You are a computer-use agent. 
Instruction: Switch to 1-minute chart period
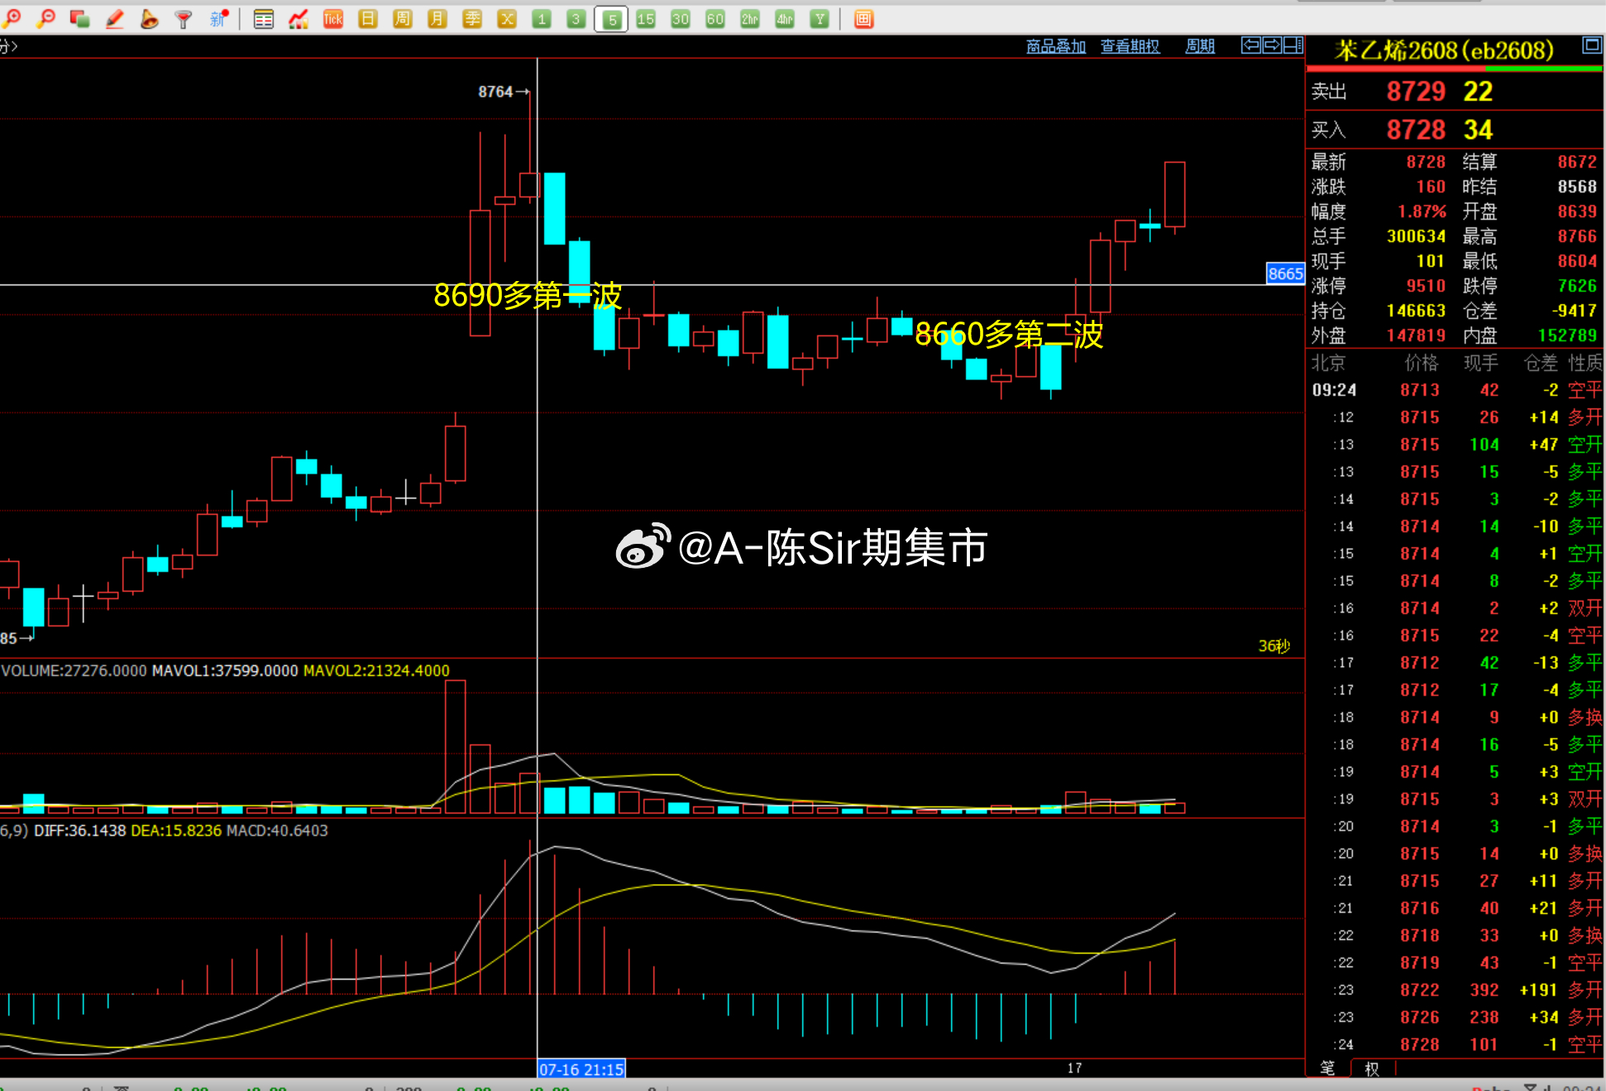tap(542, 19)
